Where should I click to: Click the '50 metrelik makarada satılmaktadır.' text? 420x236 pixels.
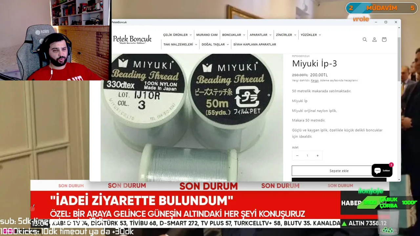pos(322,91)
